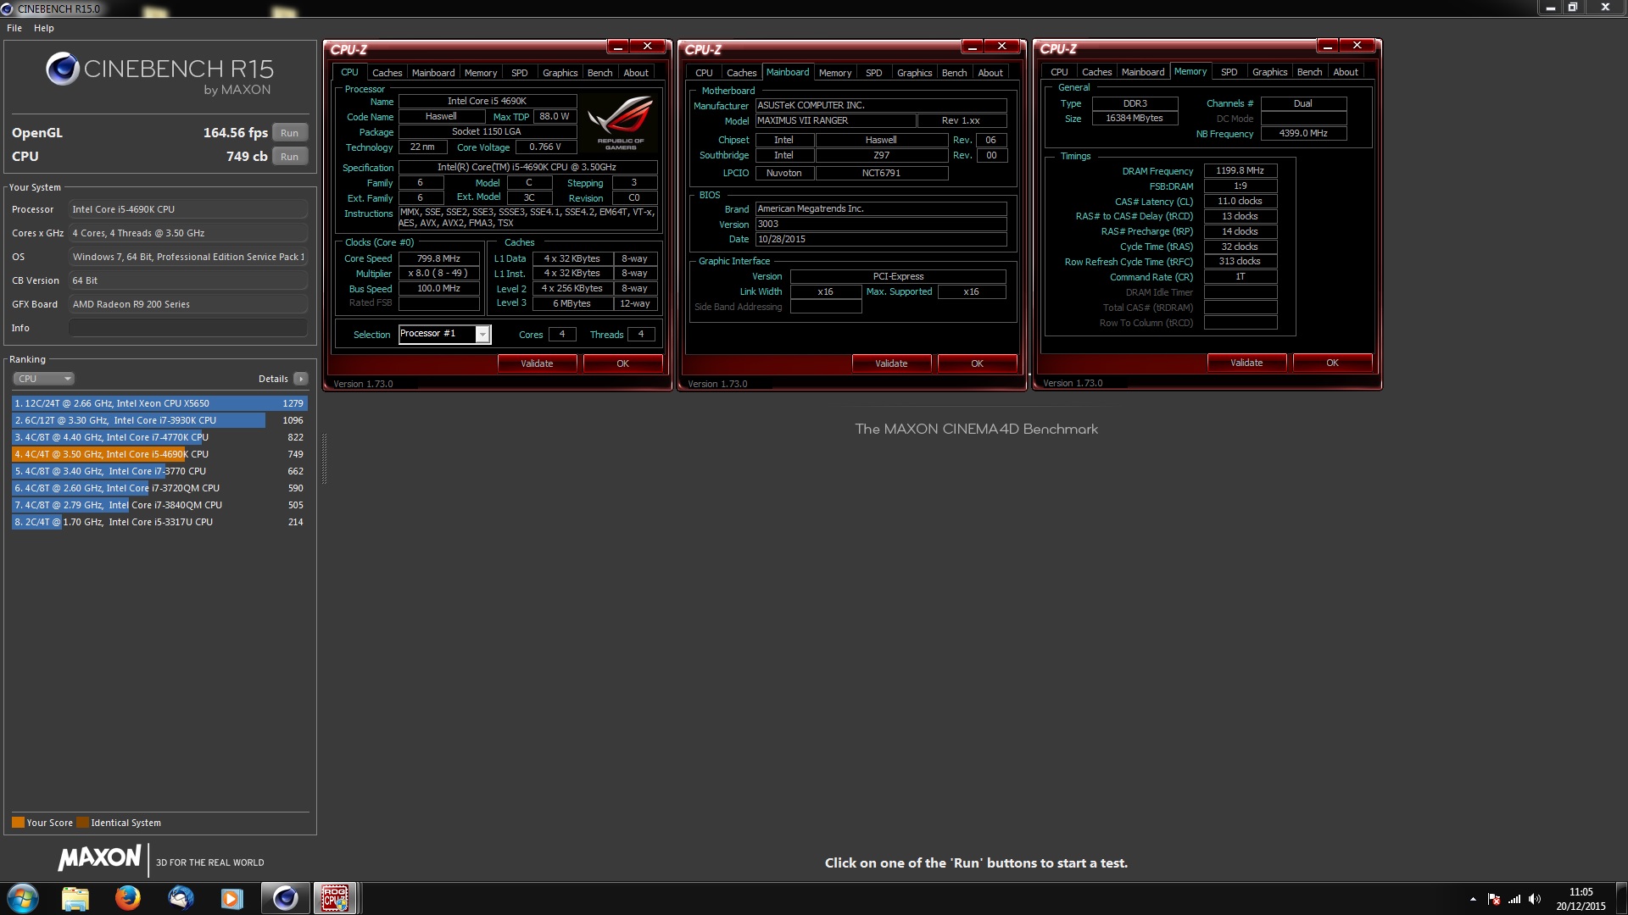Image resolution: width=1628 pixels, height=915 pixels.
Task: Click the Republic of Gamers logo
Action: 621,123
